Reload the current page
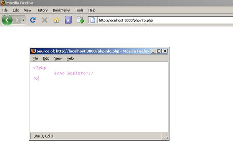This screenshot has height=153, width=233. 33,20
